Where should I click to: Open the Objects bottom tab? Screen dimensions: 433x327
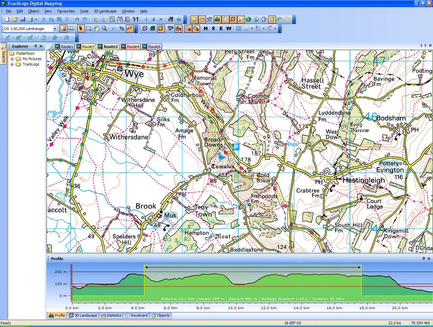pyautogui.click(x=161, y=316)
